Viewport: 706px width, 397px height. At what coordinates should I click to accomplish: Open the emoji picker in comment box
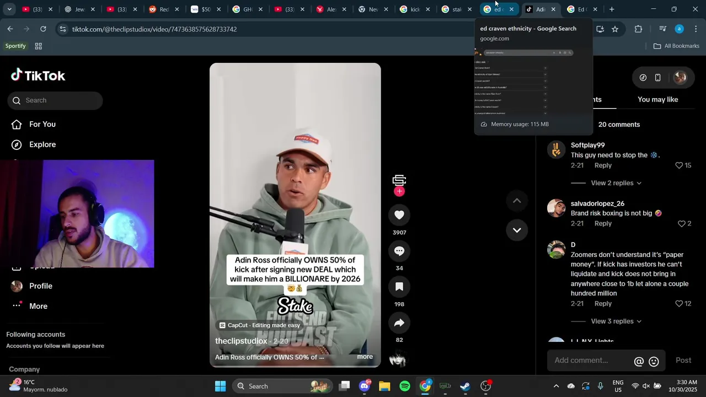coord(654,362)
